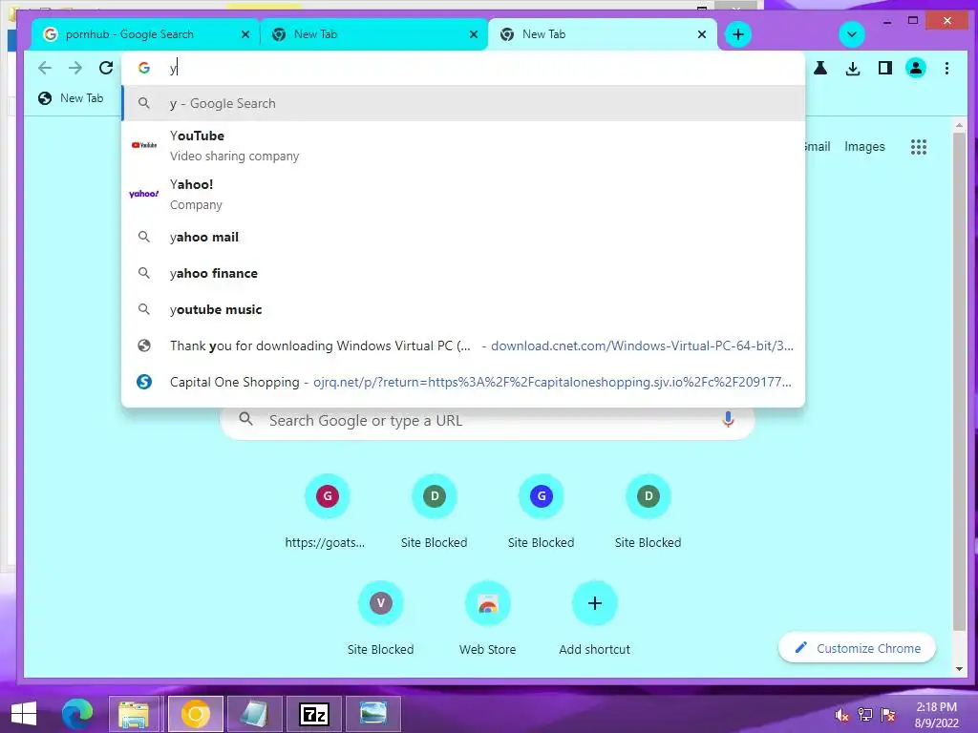The width and height of the screenshot is (978, 733).
Task: Open the Google apps grid
Action: [918, 146]
